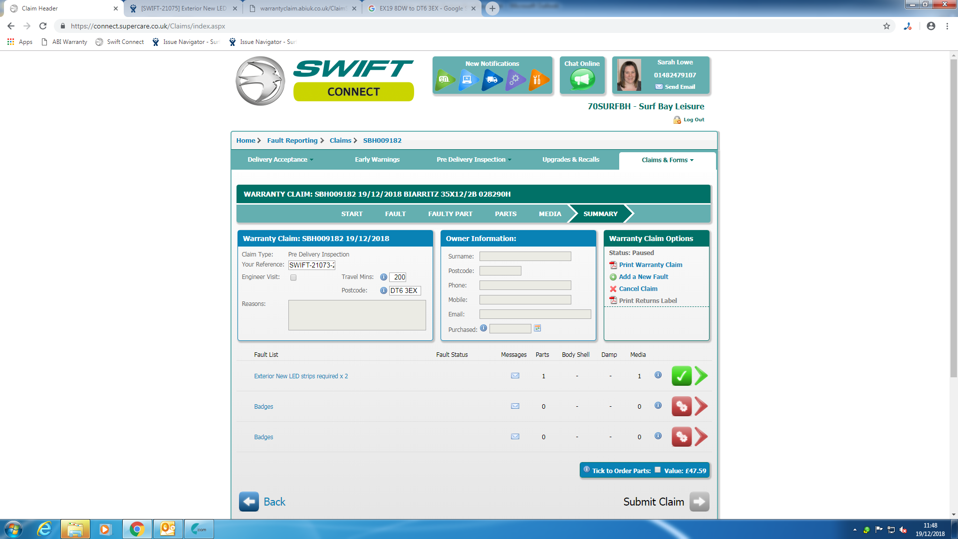Switch to the MEDIA step tab
The height and width of the screenshot is (539, 958).
pos(550,214)
